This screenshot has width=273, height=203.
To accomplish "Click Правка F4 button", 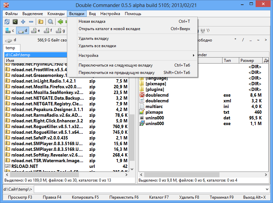I will pos(52,197).
